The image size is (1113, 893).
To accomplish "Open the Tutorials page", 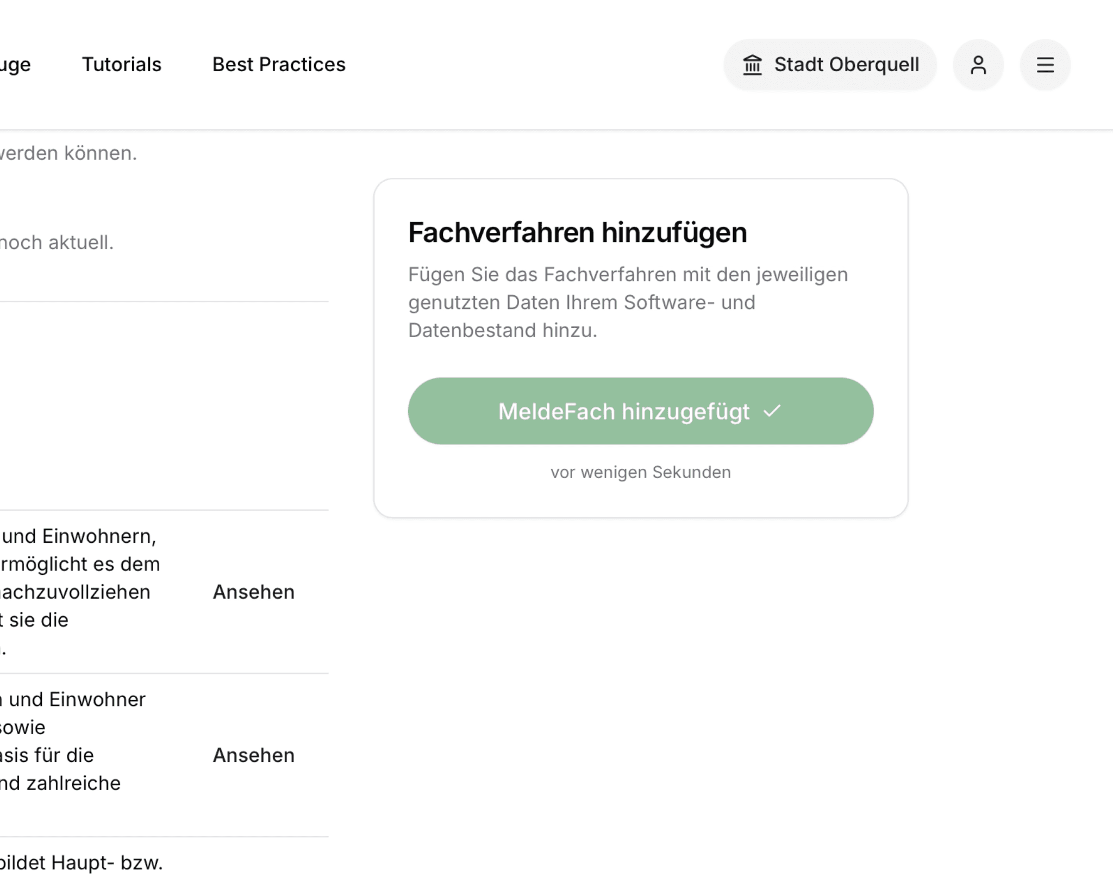I will [121, 64].
